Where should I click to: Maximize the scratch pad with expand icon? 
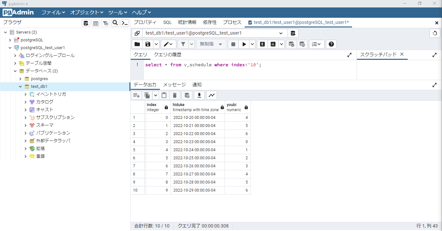click(x=435, y=55)
